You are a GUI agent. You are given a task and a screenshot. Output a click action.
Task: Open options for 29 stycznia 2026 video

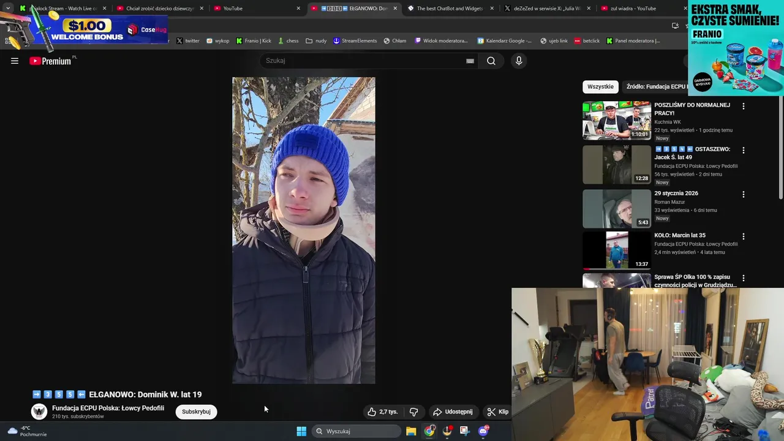coord(744,194)
